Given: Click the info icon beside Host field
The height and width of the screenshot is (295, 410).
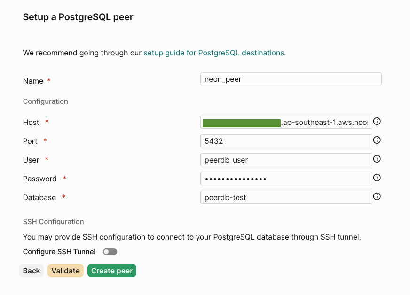Looking at the screenshot, I should (x=377, y=121).
